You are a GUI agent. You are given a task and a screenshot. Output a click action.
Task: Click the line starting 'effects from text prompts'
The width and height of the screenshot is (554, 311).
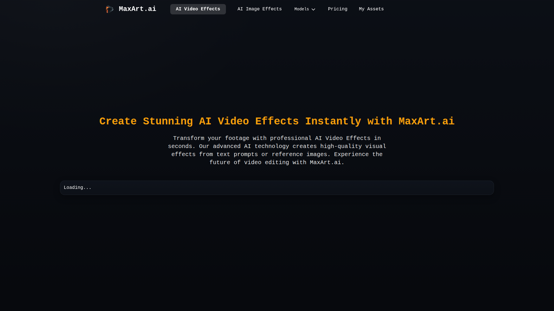tap(277, 155)
